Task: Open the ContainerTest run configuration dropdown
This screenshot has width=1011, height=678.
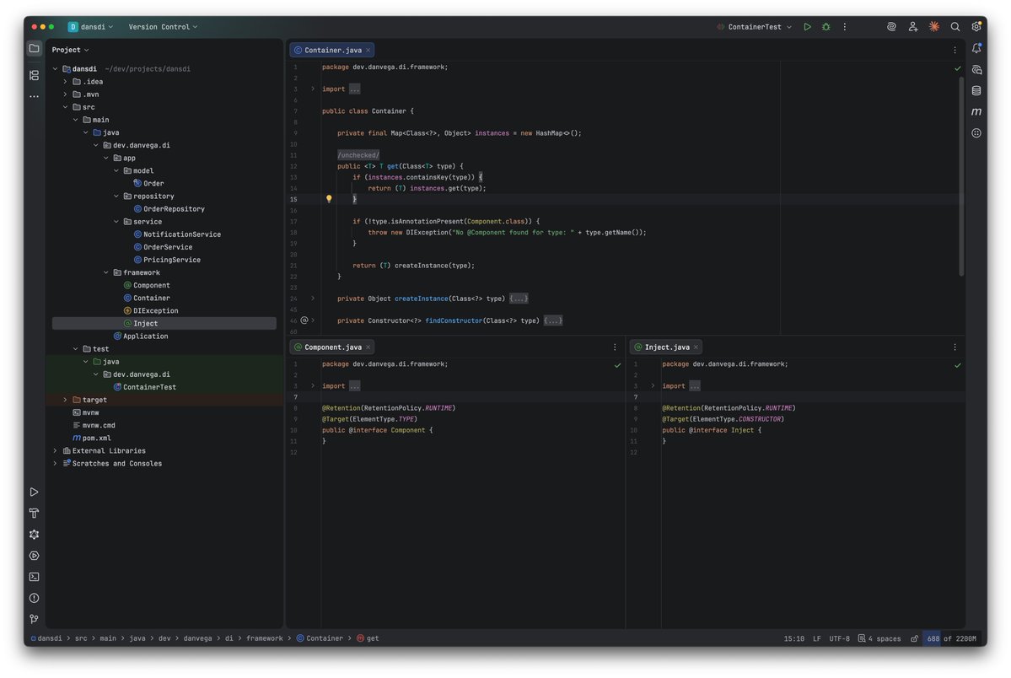Action: [x=755, y=27]
